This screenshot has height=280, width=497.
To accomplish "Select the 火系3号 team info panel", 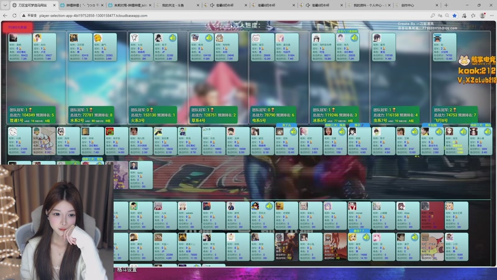I will (x=153, y=114).
